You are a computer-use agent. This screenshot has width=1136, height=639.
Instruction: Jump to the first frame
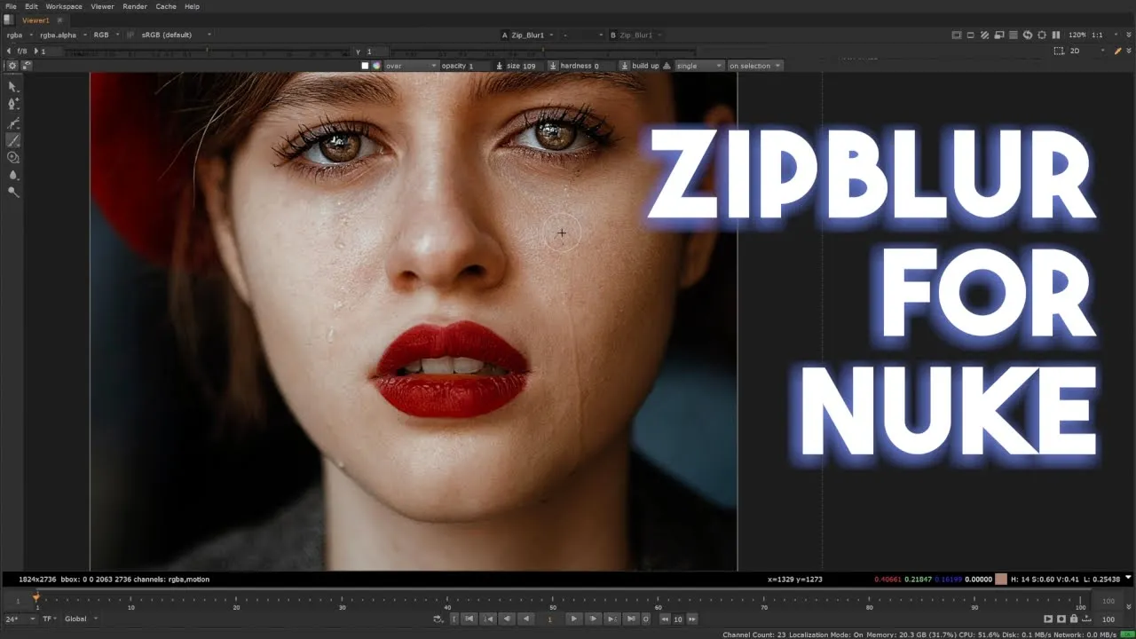469,619
